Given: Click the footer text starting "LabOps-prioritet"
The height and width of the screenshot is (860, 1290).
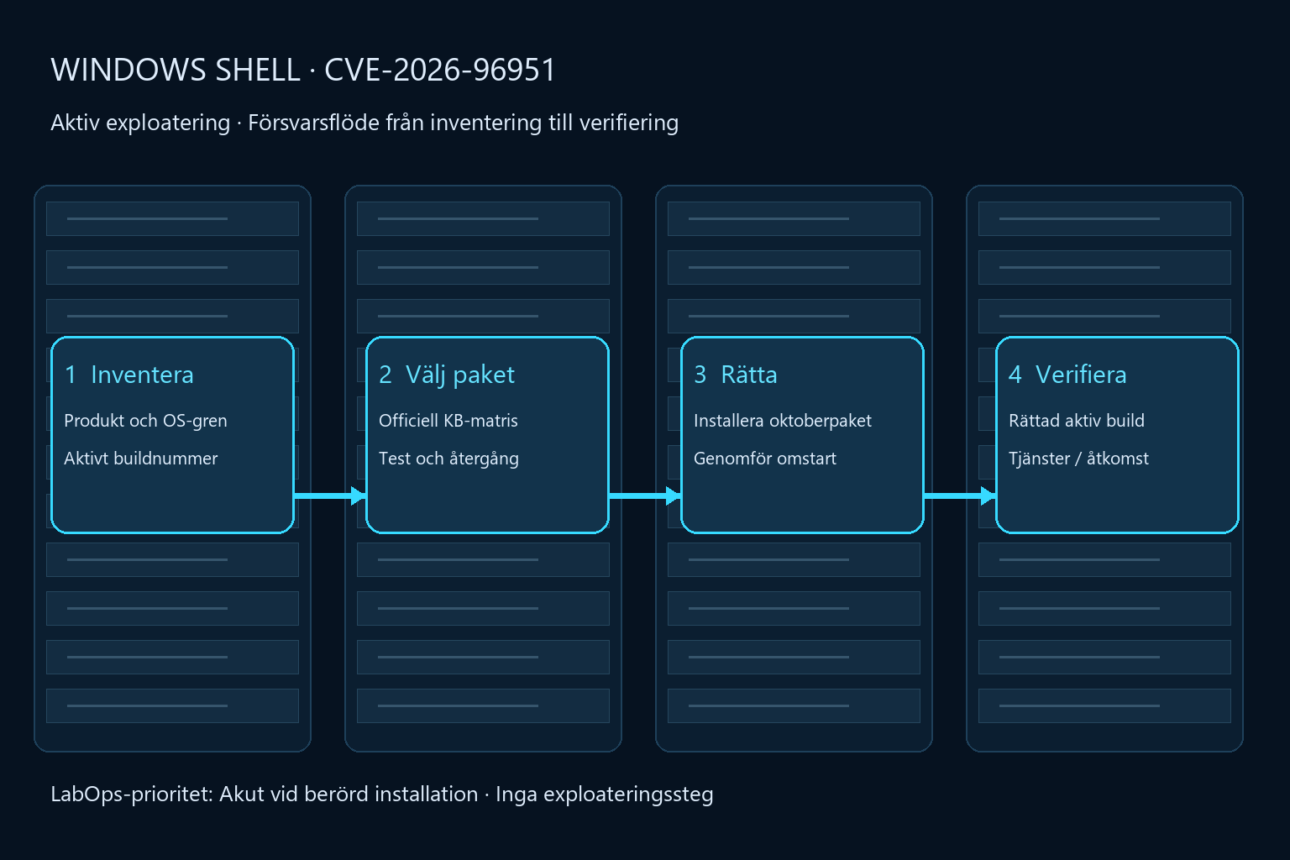Looking at the screenshot, I should pos(382,794).
